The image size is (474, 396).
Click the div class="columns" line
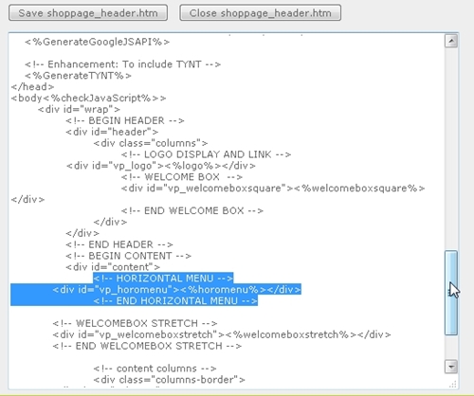[151, 143]
